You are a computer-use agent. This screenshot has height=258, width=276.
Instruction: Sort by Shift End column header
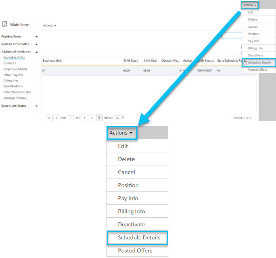[x=150, y=61]
